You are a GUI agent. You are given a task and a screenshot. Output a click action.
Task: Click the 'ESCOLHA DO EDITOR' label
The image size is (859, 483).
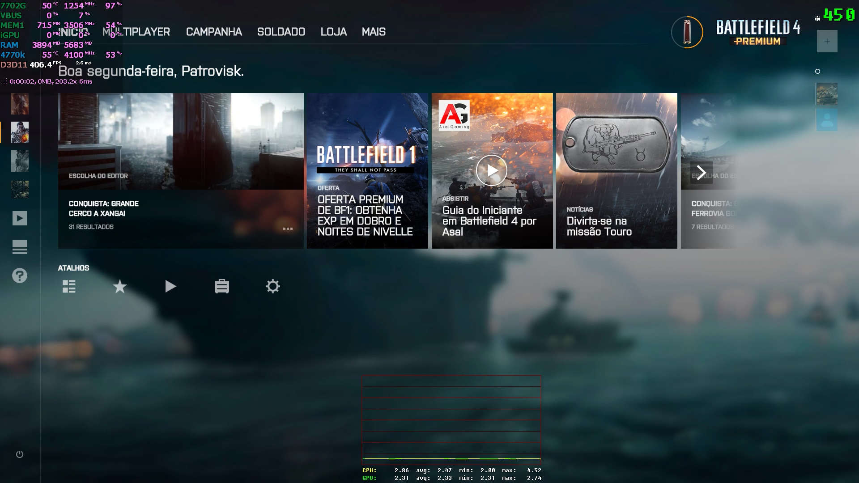tap(98, 176)
